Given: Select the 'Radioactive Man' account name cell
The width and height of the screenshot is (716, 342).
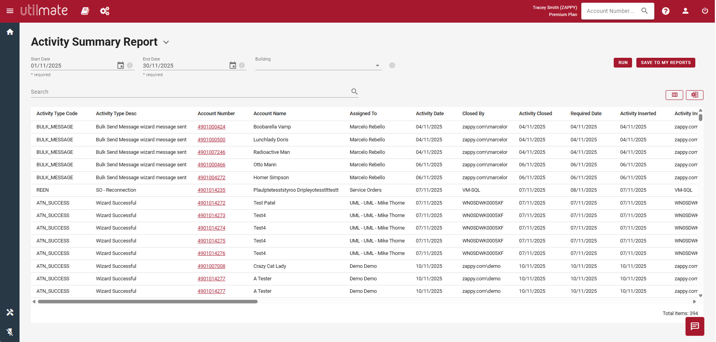Looking at the screenshot, I should tap(272, 152).
